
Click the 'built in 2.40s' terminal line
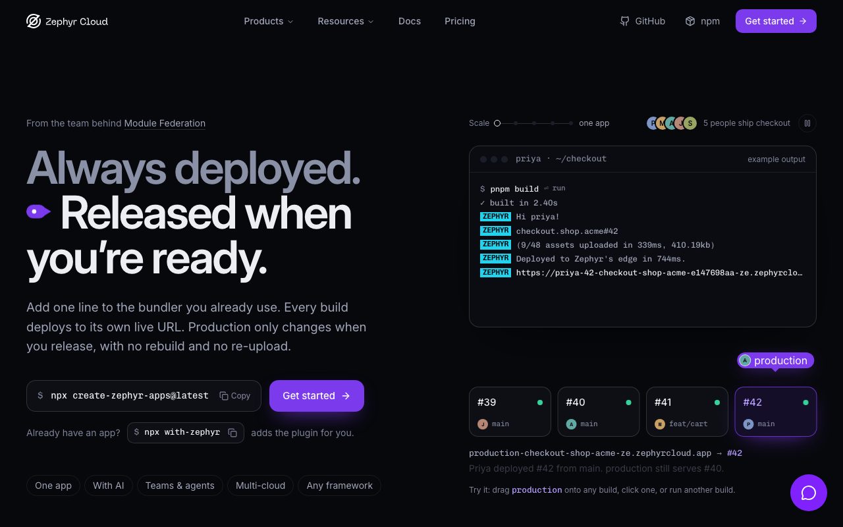519,203
